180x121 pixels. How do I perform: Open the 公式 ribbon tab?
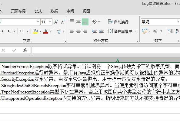point(38,11)
